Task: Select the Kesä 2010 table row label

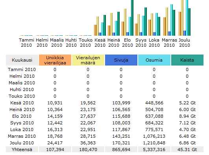Action: pos(22,103)
